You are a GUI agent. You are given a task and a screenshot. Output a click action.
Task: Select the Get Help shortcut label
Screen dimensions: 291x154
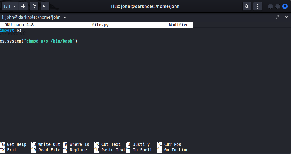tap(17, 144)
